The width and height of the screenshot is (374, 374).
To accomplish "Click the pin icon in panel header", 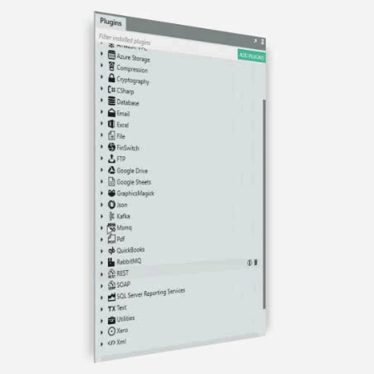I will (x=262, y=42).
